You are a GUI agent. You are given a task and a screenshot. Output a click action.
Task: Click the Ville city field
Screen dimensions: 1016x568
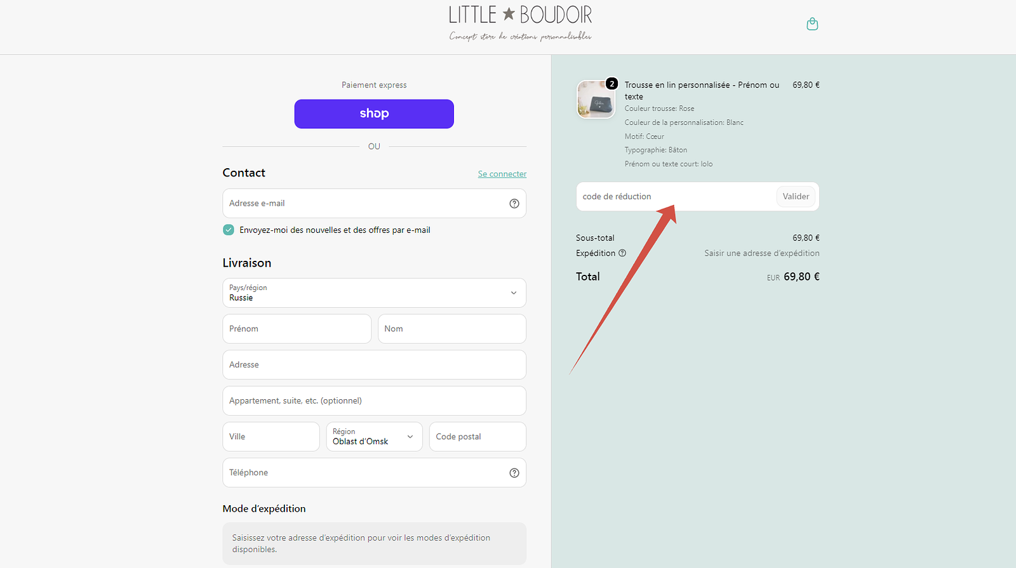click(271, 437)
